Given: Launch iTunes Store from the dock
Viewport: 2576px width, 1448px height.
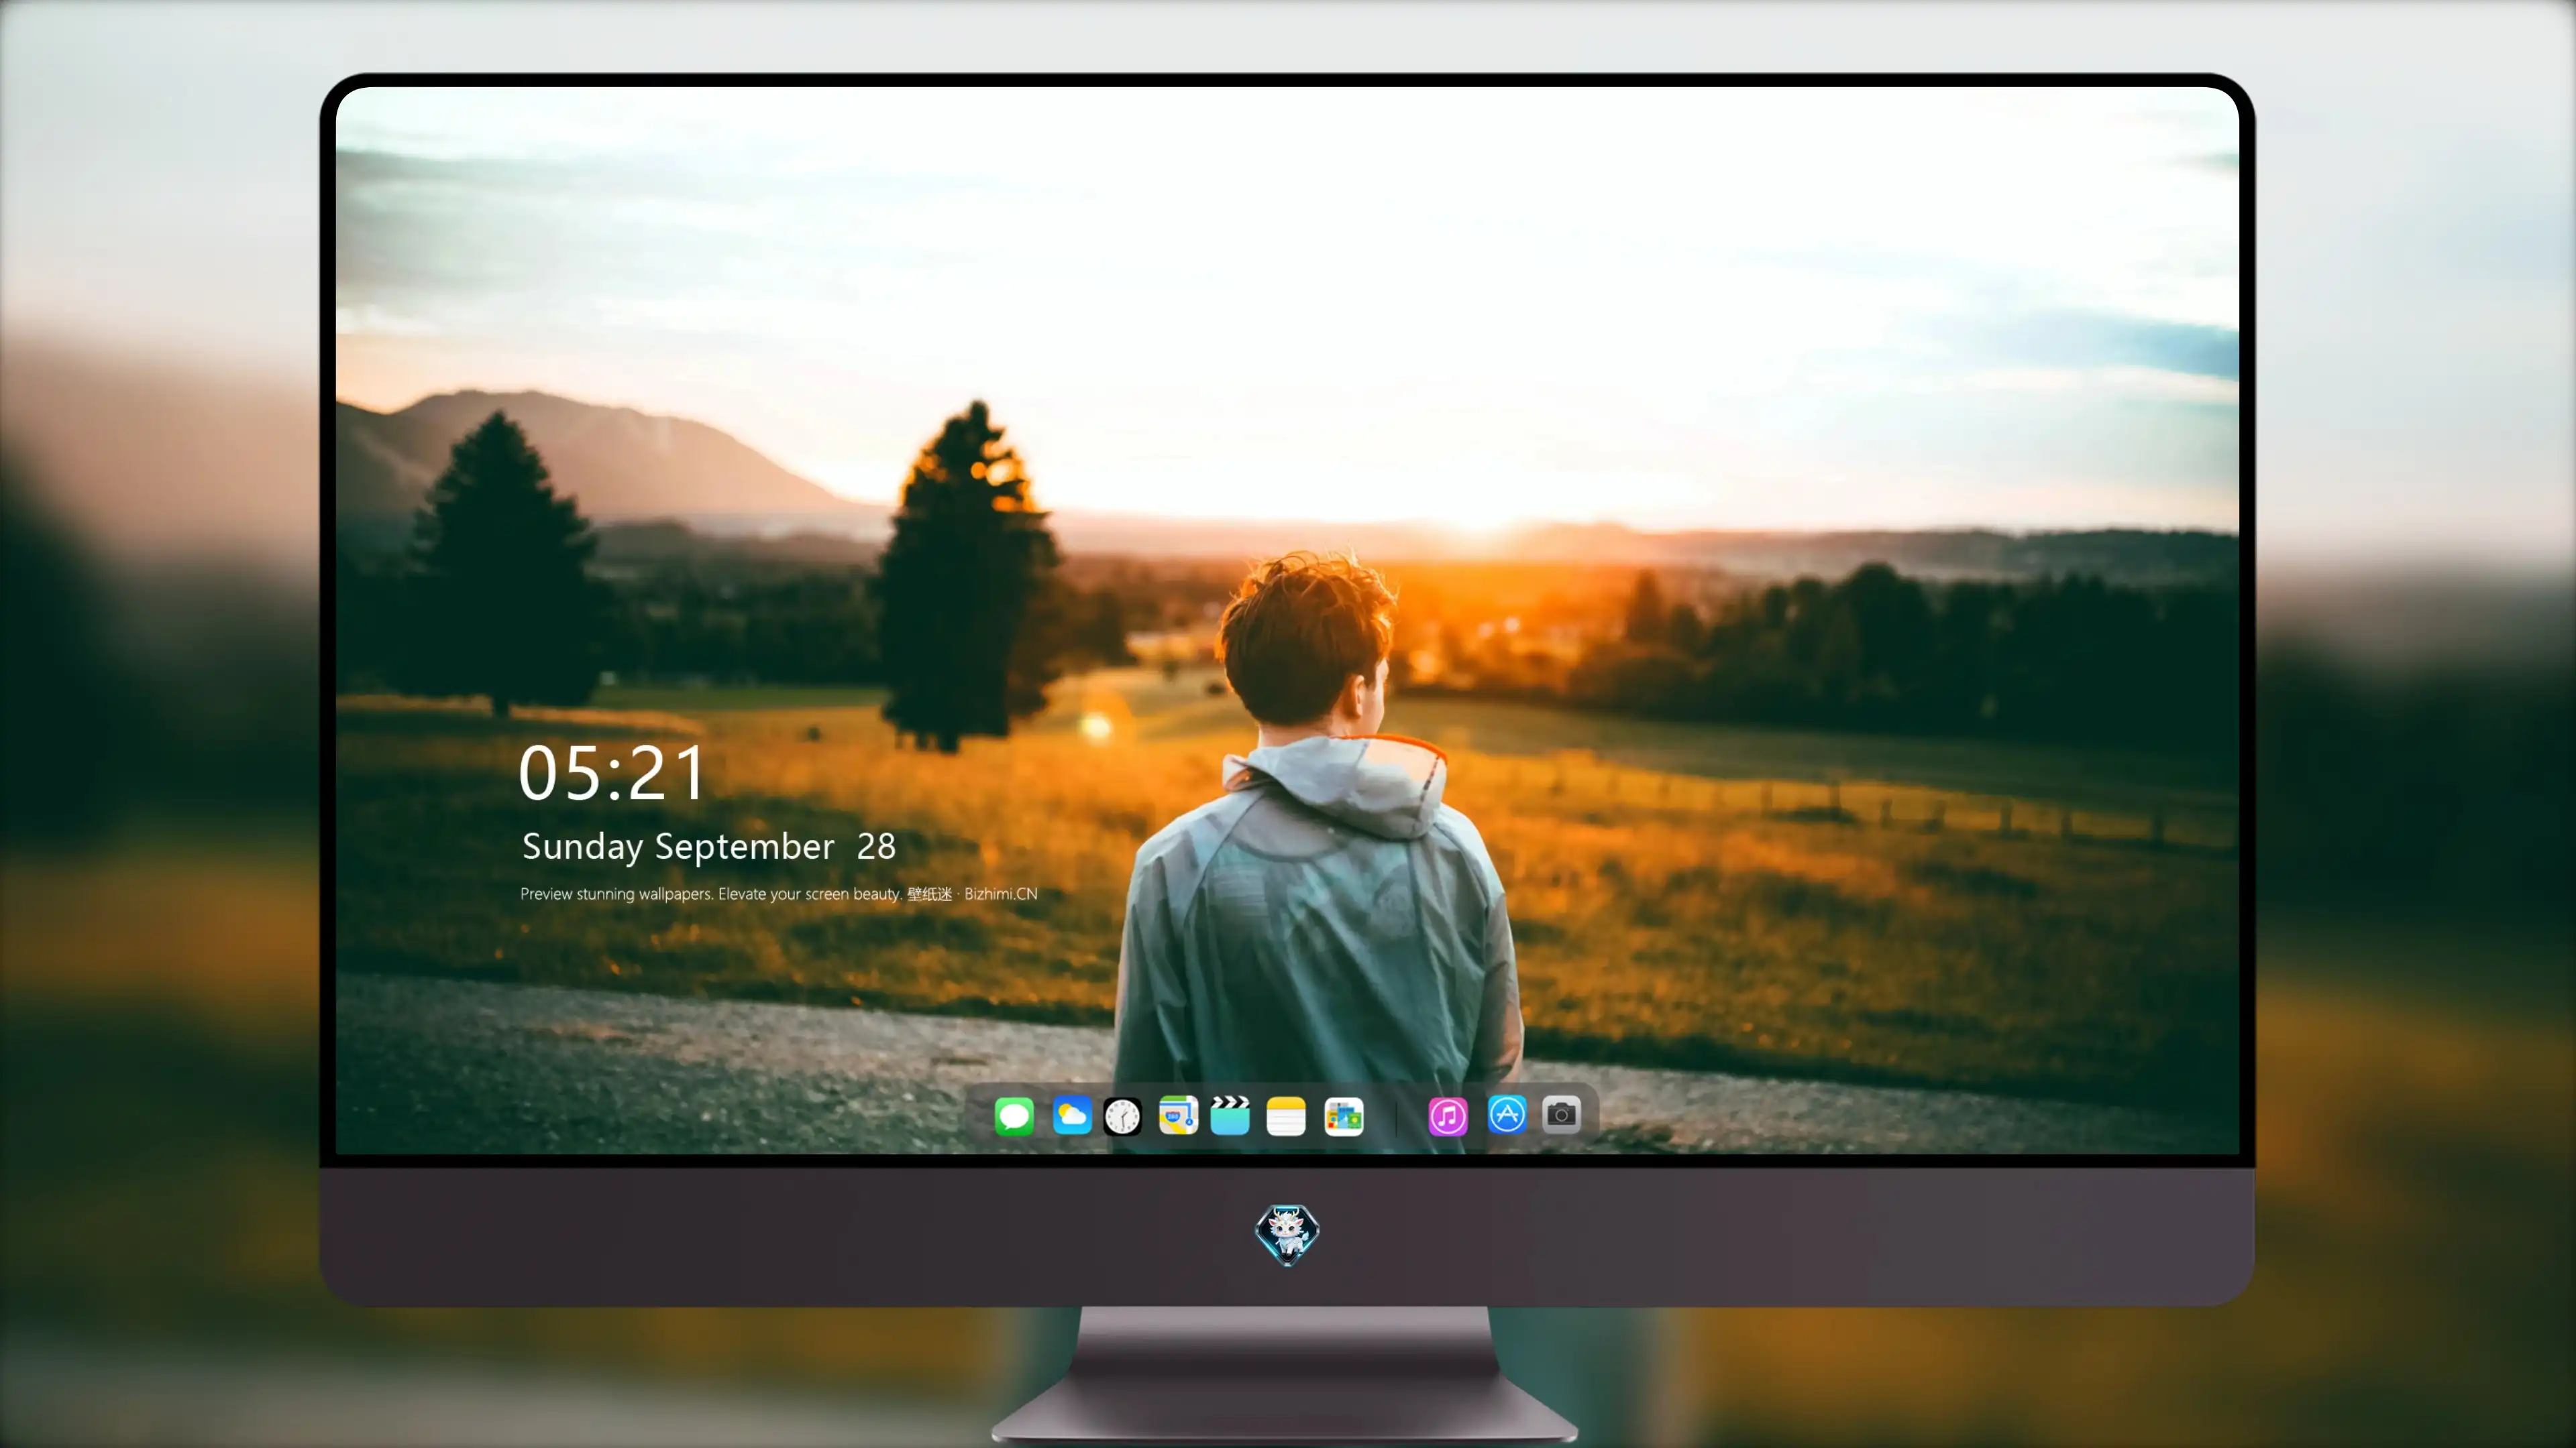Looking at the screenshot, I should point(1448,1116).
